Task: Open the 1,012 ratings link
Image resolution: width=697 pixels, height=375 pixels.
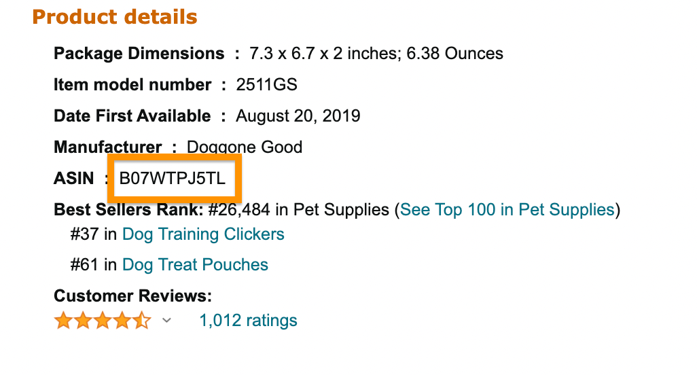Action: point(248,321)
